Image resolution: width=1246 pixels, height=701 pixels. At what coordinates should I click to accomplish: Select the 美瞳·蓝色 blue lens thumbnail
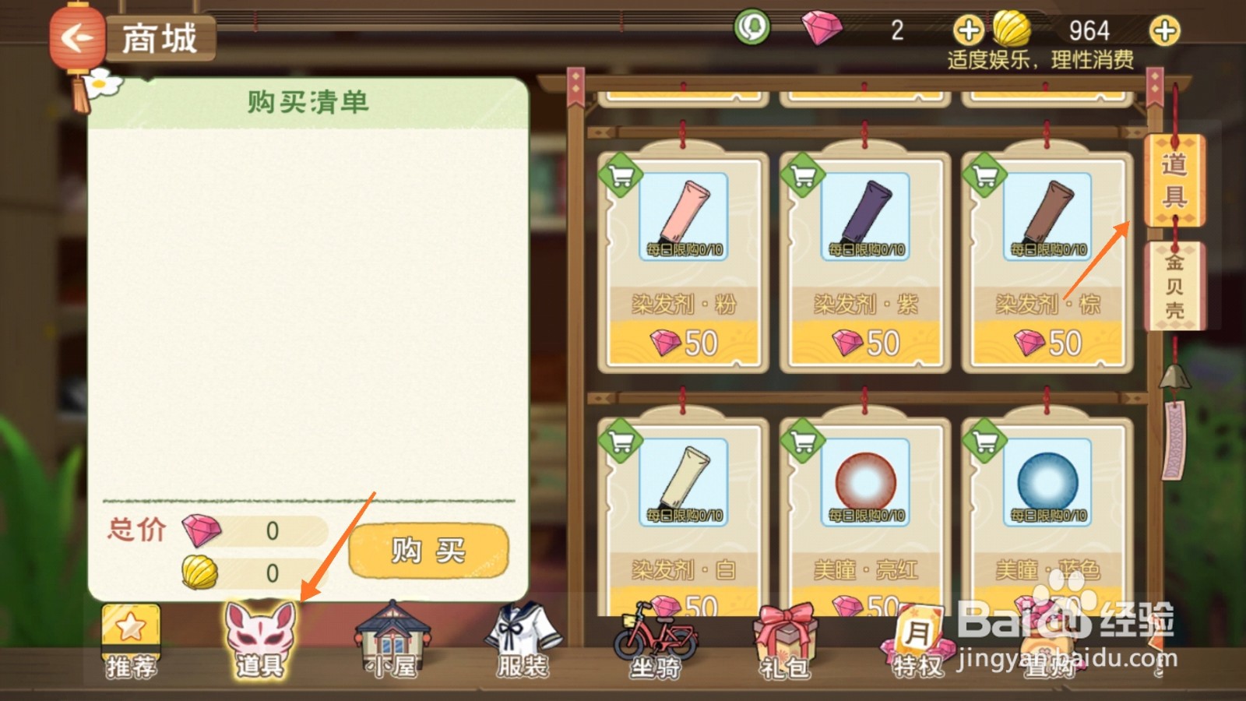1047,481
